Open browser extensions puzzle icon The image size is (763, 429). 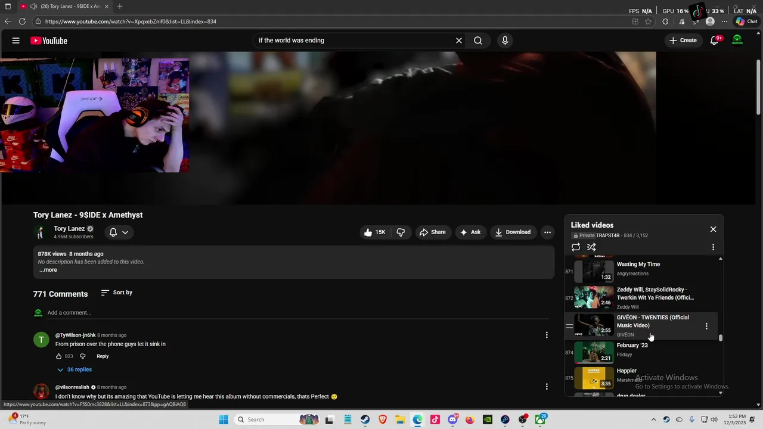coord(666,21)
